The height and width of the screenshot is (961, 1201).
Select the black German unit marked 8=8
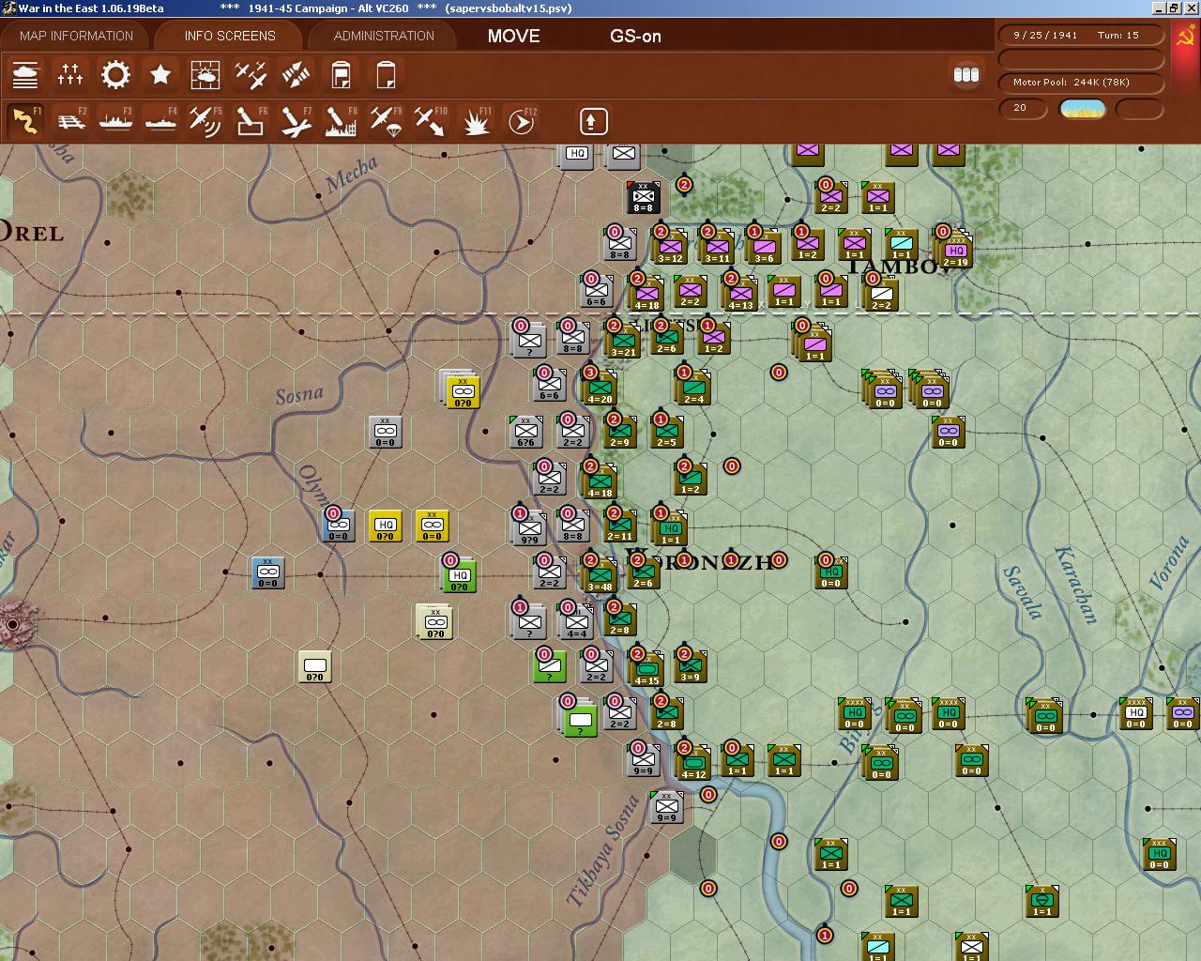point(643,197)
